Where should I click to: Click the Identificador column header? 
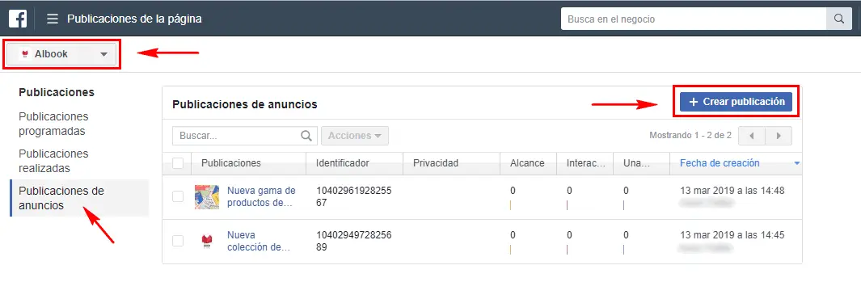click(x=343, y=163)
